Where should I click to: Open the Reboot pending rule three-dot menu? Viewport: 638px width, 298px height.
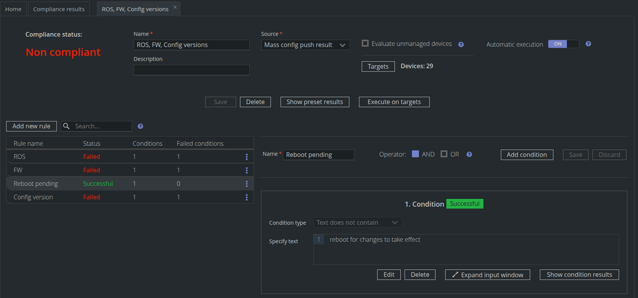tap(247, 184)
